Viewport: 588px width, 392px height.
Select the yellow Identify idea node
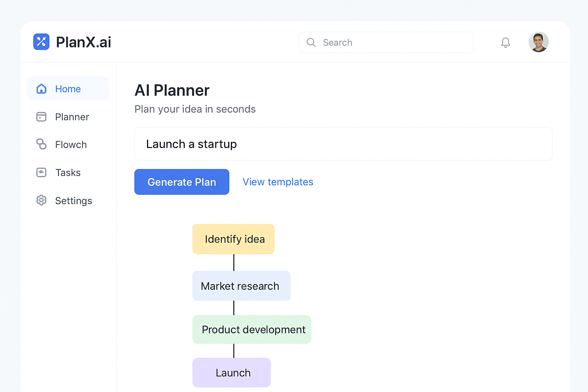point(234,239)
